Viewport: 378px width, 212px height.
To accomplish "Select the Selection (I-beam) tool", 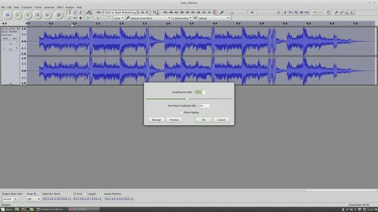I will click(70, 12).
